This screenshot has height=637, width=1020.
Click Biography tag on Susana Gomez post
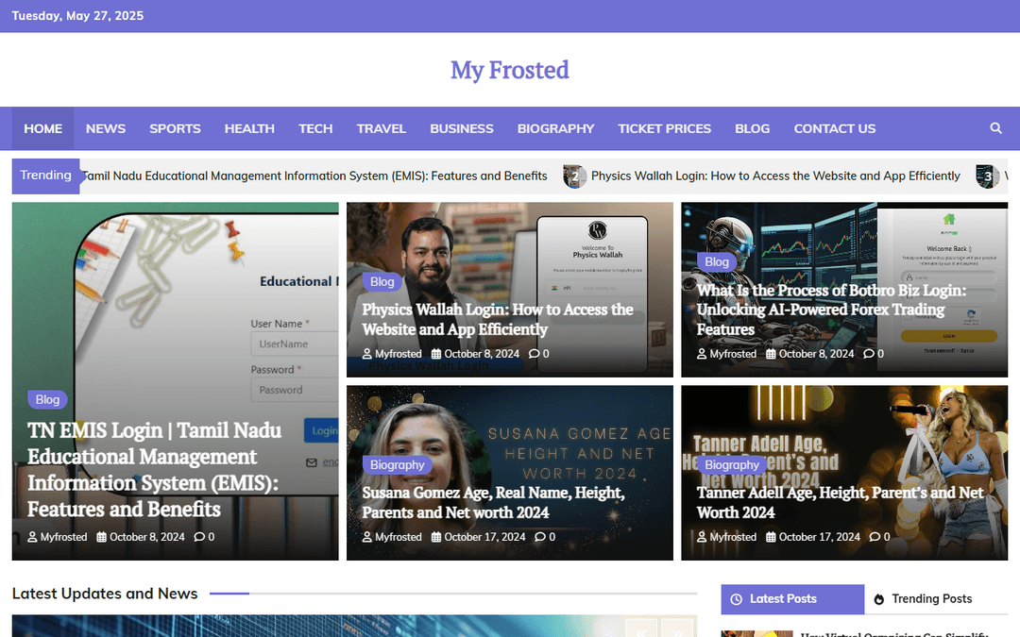pyautogui.click(x=397, y=464)
